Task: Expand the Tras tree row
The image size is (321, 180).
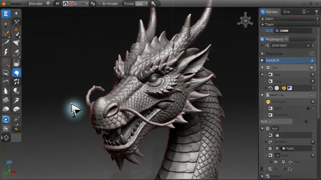Action: [262, 67]
